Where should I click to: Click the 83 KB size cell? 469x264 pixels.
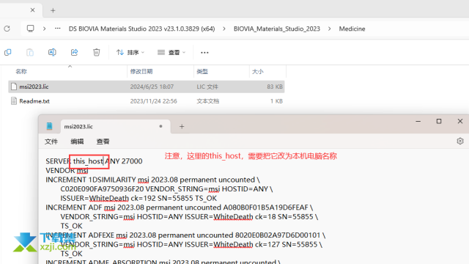[275, 87]
